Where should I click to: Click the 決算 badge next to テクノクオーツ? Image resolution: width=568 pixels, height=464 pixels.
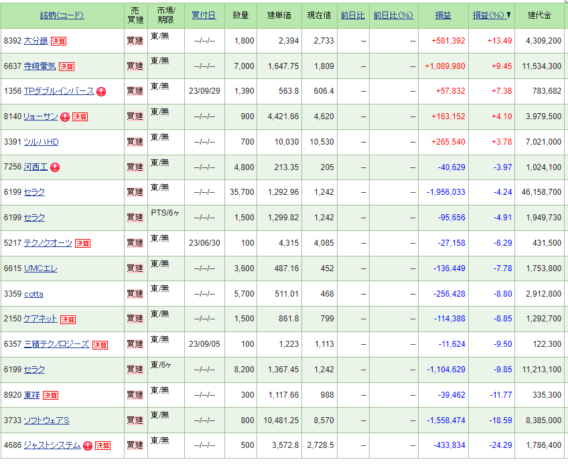(82, 244)
